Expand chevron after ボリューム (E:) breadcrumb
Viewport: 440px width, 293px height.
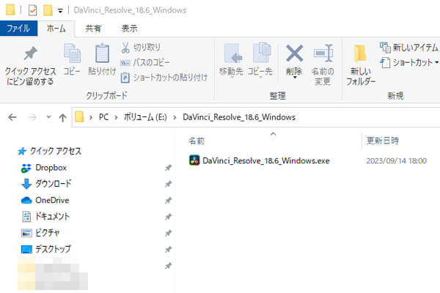coord(175,117)
